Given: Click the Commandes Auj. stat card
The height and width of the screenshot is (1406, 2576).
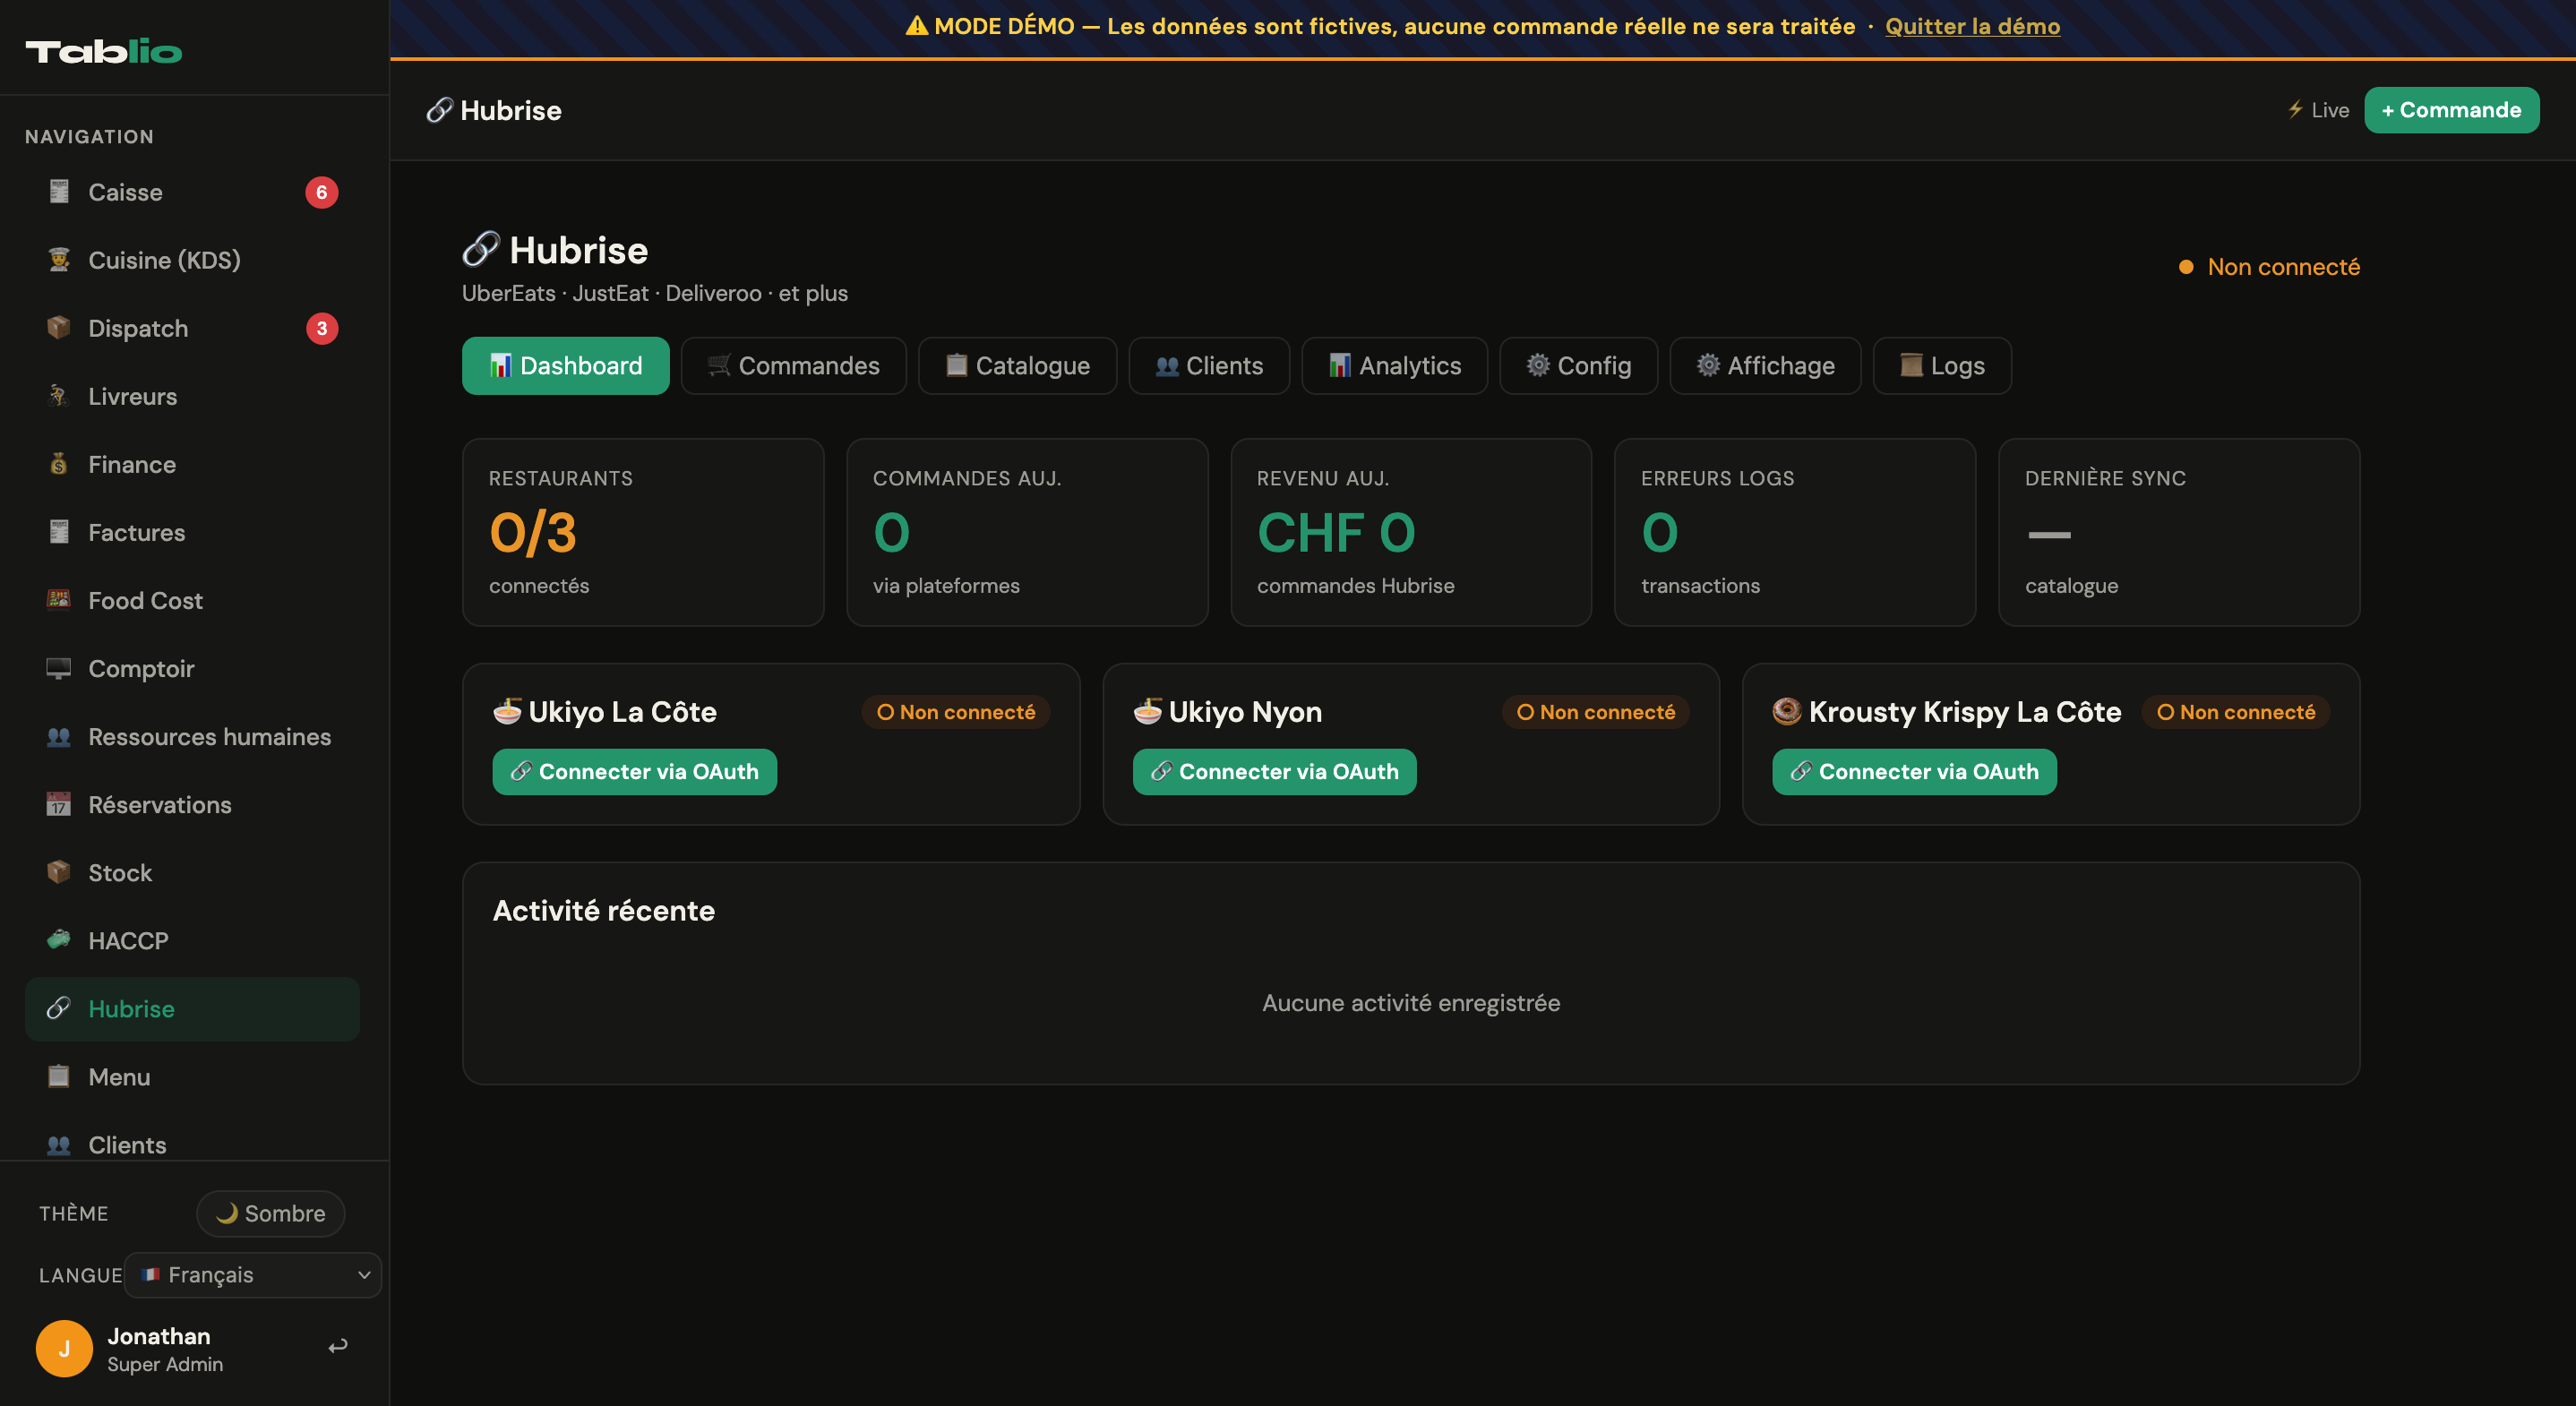Looking at the screenshot, I should click(1027, 532).
